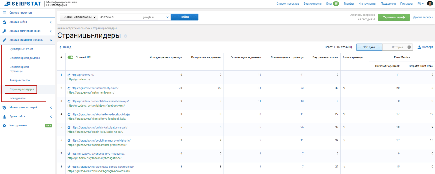The image size is (435, 174).
Task: Toggle the Полный URL switch
Action: 70,57
